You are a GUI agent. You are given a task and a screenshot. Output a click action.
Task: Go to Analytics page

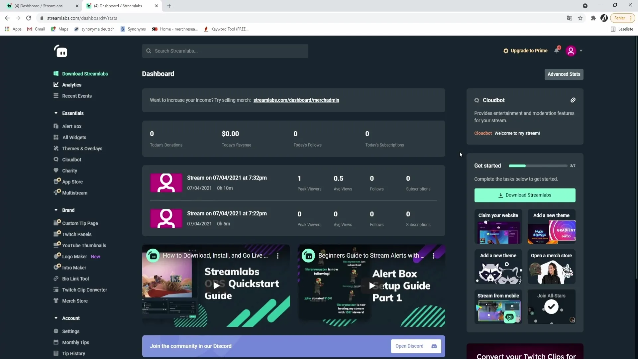point(71,85)
